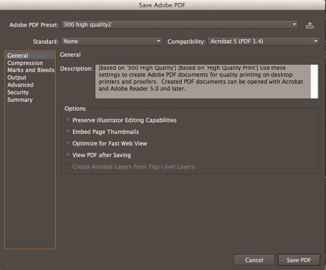Go to the Output settings

pyautogui.click(x=17, y=78)
